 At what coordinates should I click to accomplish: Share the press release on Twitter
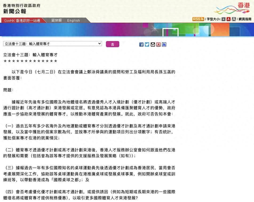tap(147, 45)
